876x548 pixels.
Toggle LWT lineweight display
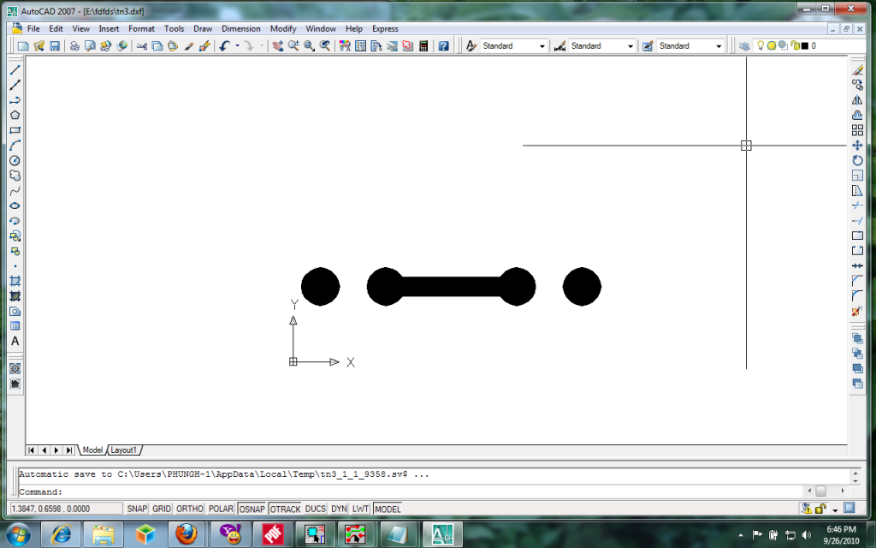[360, 509]
